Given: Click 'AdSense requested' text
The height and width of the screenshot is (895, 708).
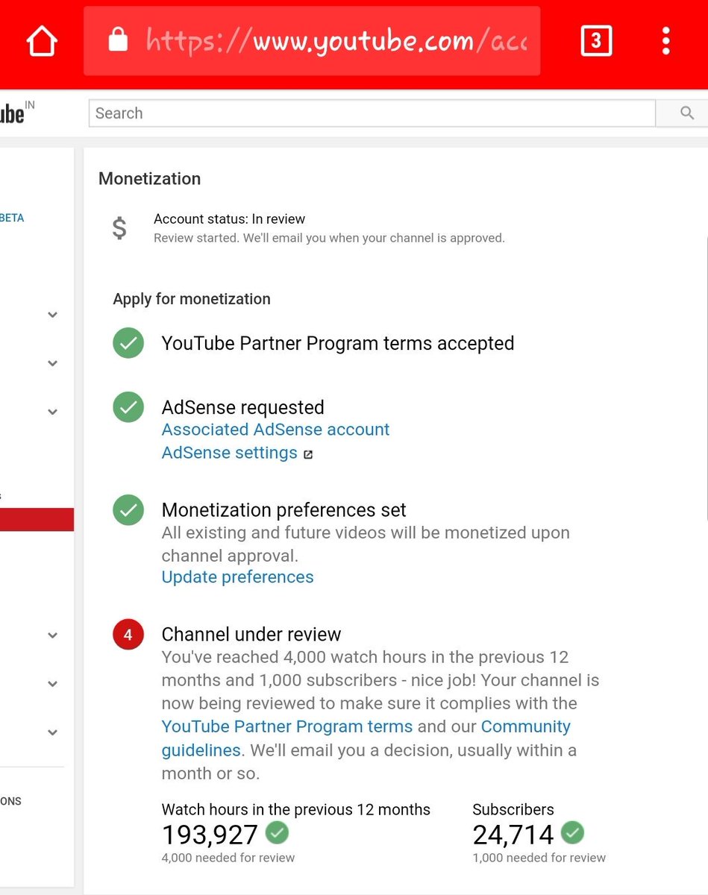Looking at the screenshot, I should (x=242, y=408).
